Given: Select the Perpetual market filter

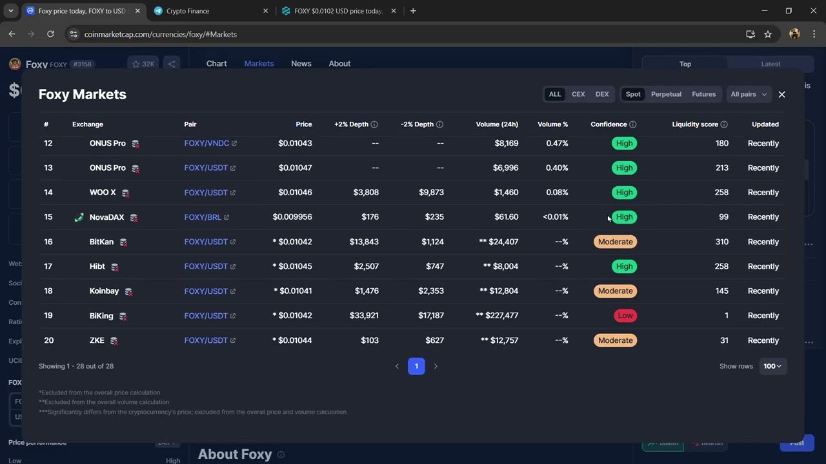Looking at the screenshot, I should coord(666,94).
